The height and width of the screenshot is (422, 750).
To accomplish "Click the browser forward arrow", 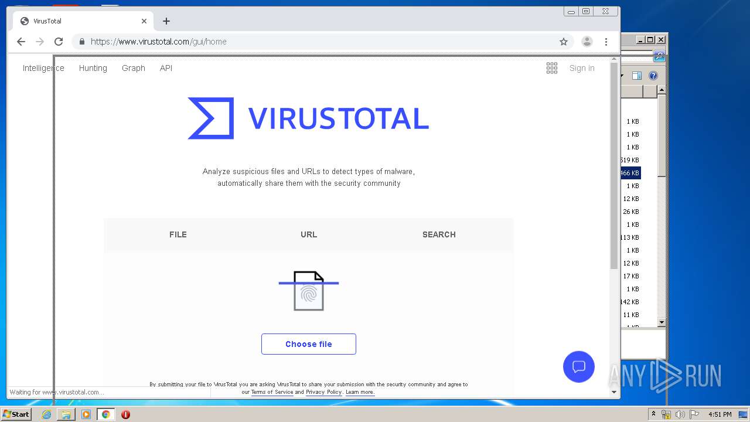I will click(40, 42).
